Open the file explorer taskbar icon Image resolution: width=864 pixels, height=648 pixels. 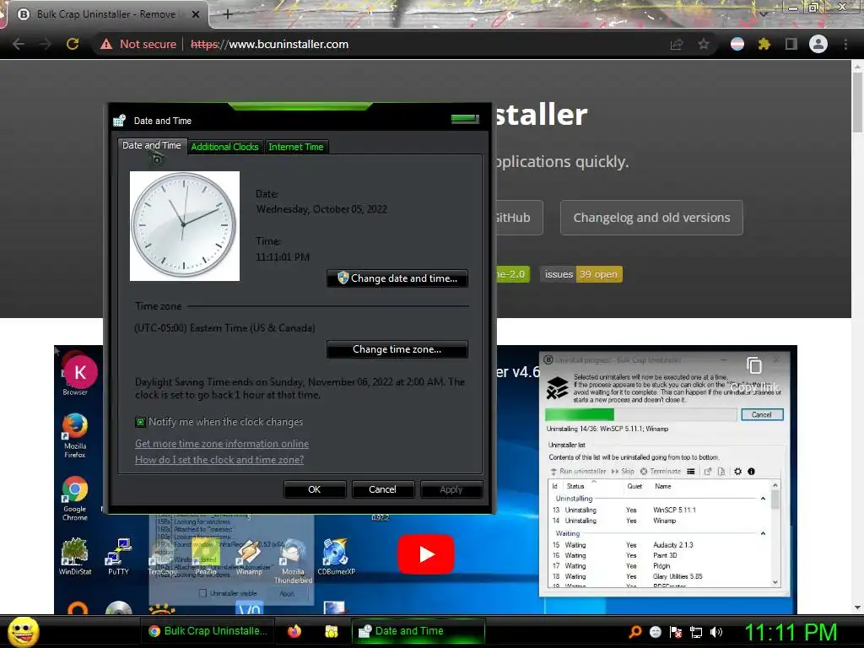click(x=331, y=631)
